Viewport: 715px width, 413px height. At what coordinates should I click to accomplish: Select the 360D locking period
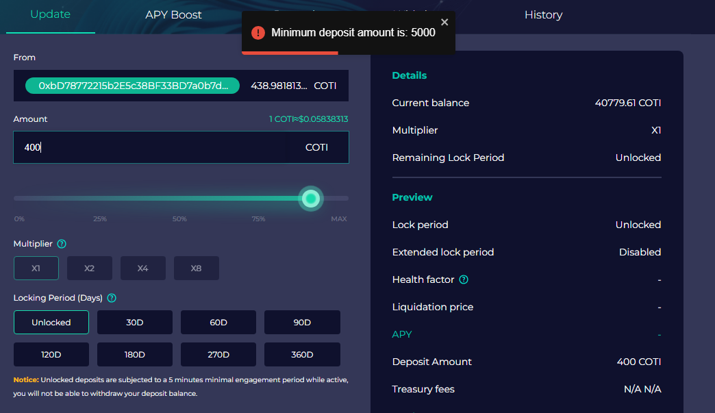[302, 354]
